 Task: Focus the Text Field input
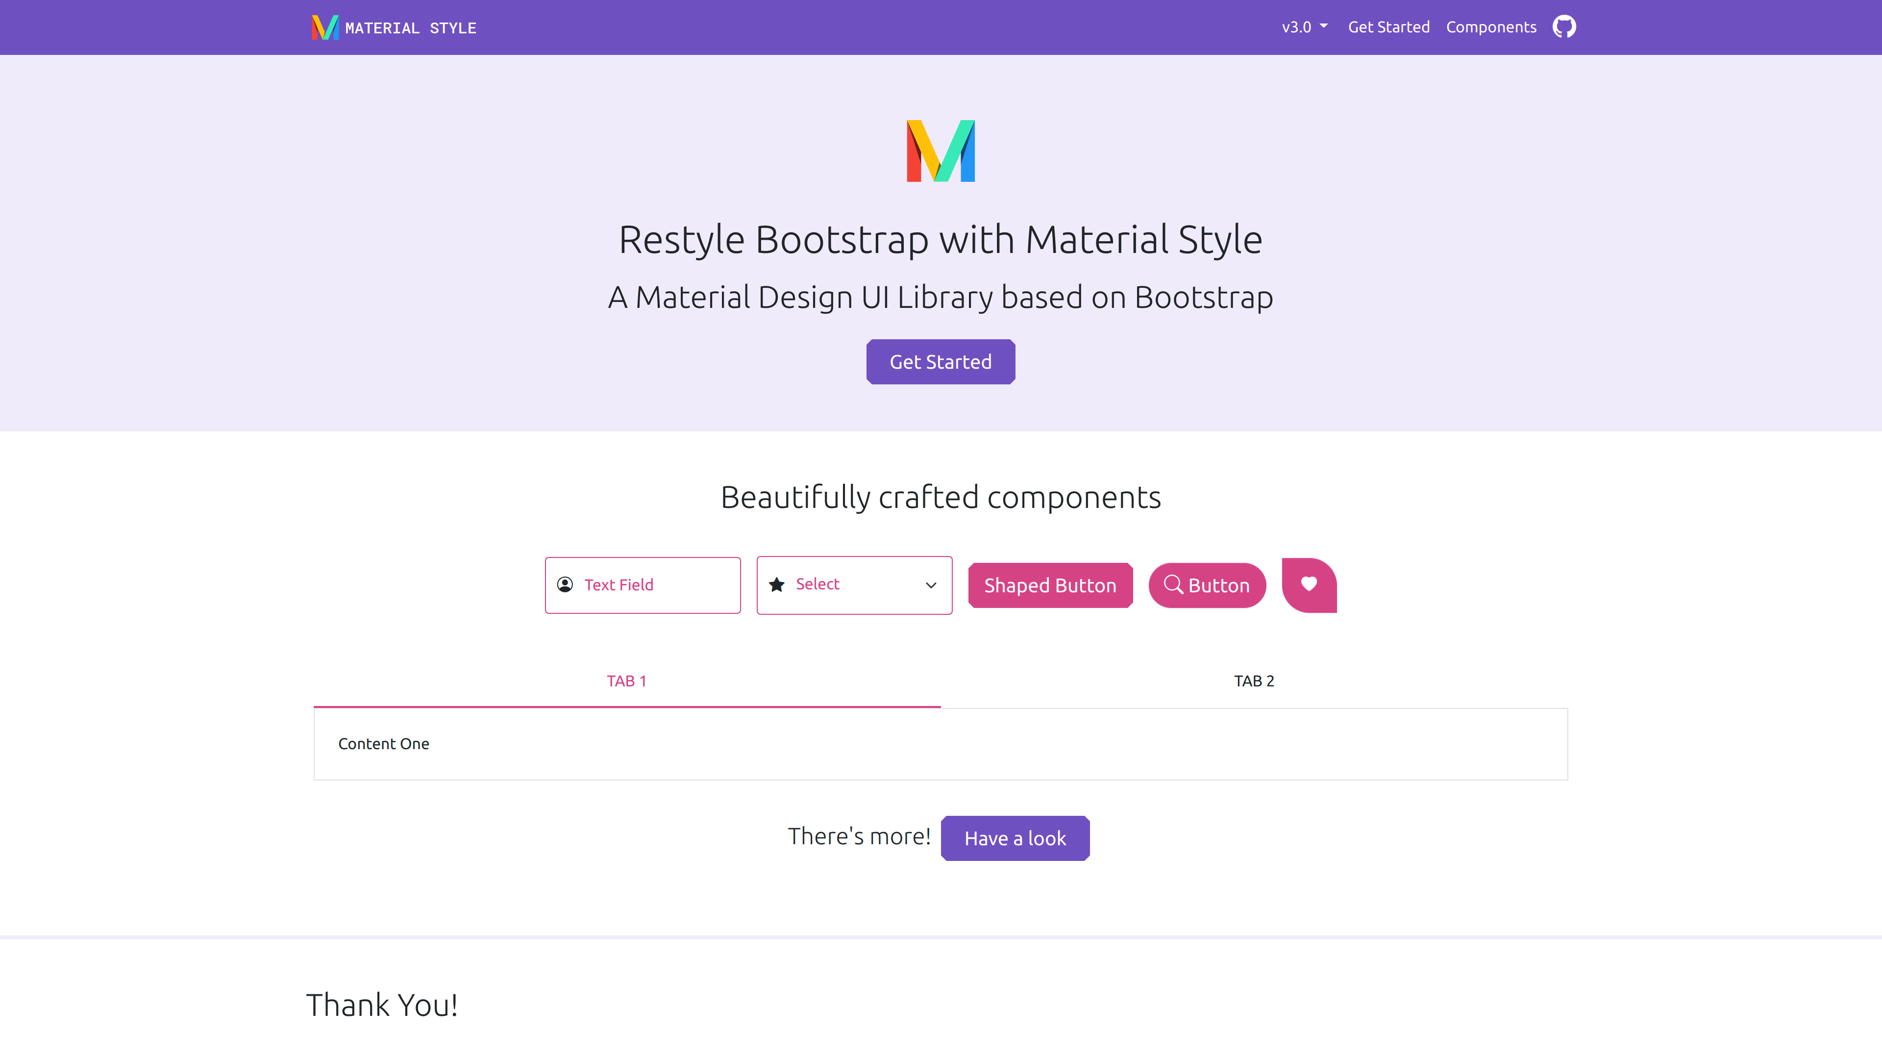[643, 585]
